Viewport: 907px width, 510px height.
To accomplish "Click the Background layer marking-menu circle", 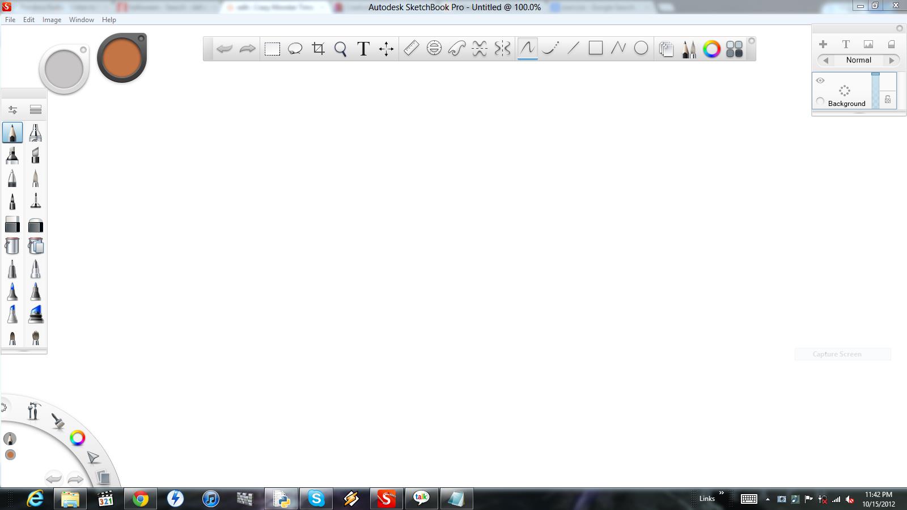I will [845, 91].
